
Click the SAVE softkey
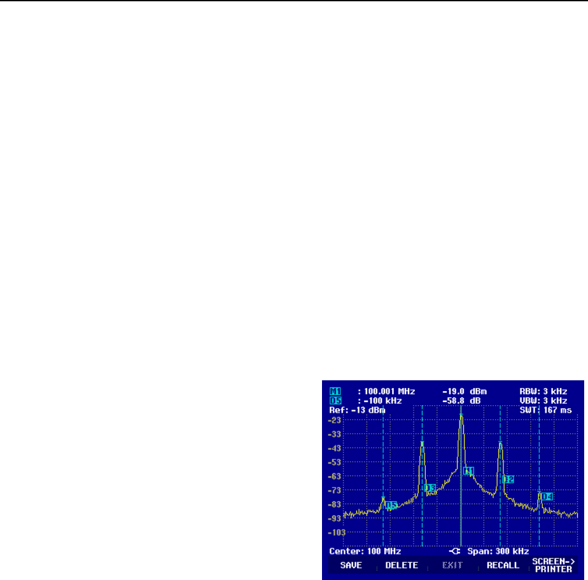pos(351,565)
